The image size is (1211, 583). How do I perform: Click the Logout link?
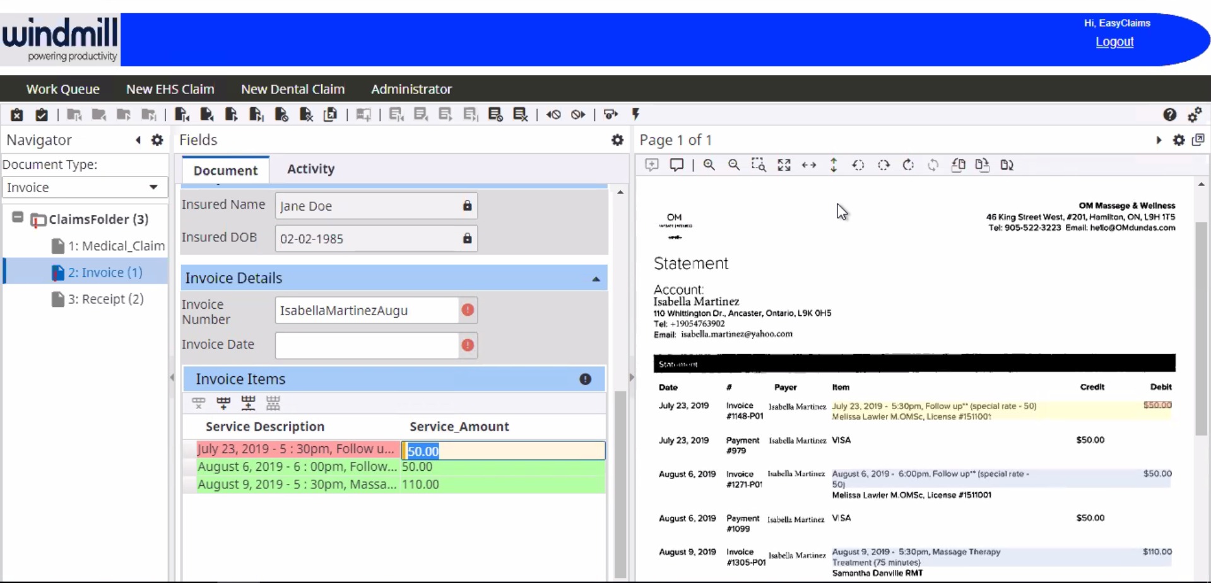pyautogui.click(x=1114, y=42)
